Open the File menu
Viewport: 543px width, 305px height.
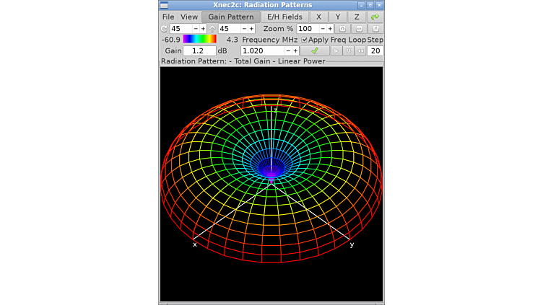click(168, 17)
